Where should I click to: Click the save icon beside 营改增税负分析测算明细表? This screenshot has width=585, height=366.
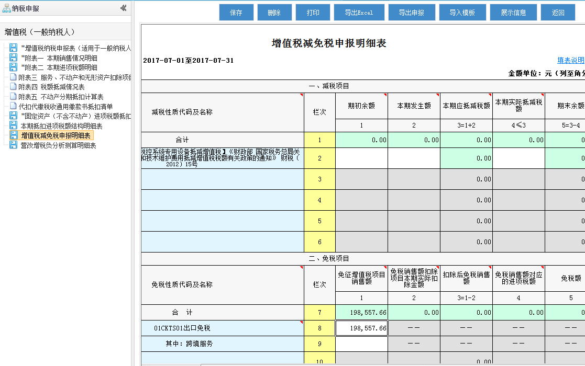coord(14,145)
